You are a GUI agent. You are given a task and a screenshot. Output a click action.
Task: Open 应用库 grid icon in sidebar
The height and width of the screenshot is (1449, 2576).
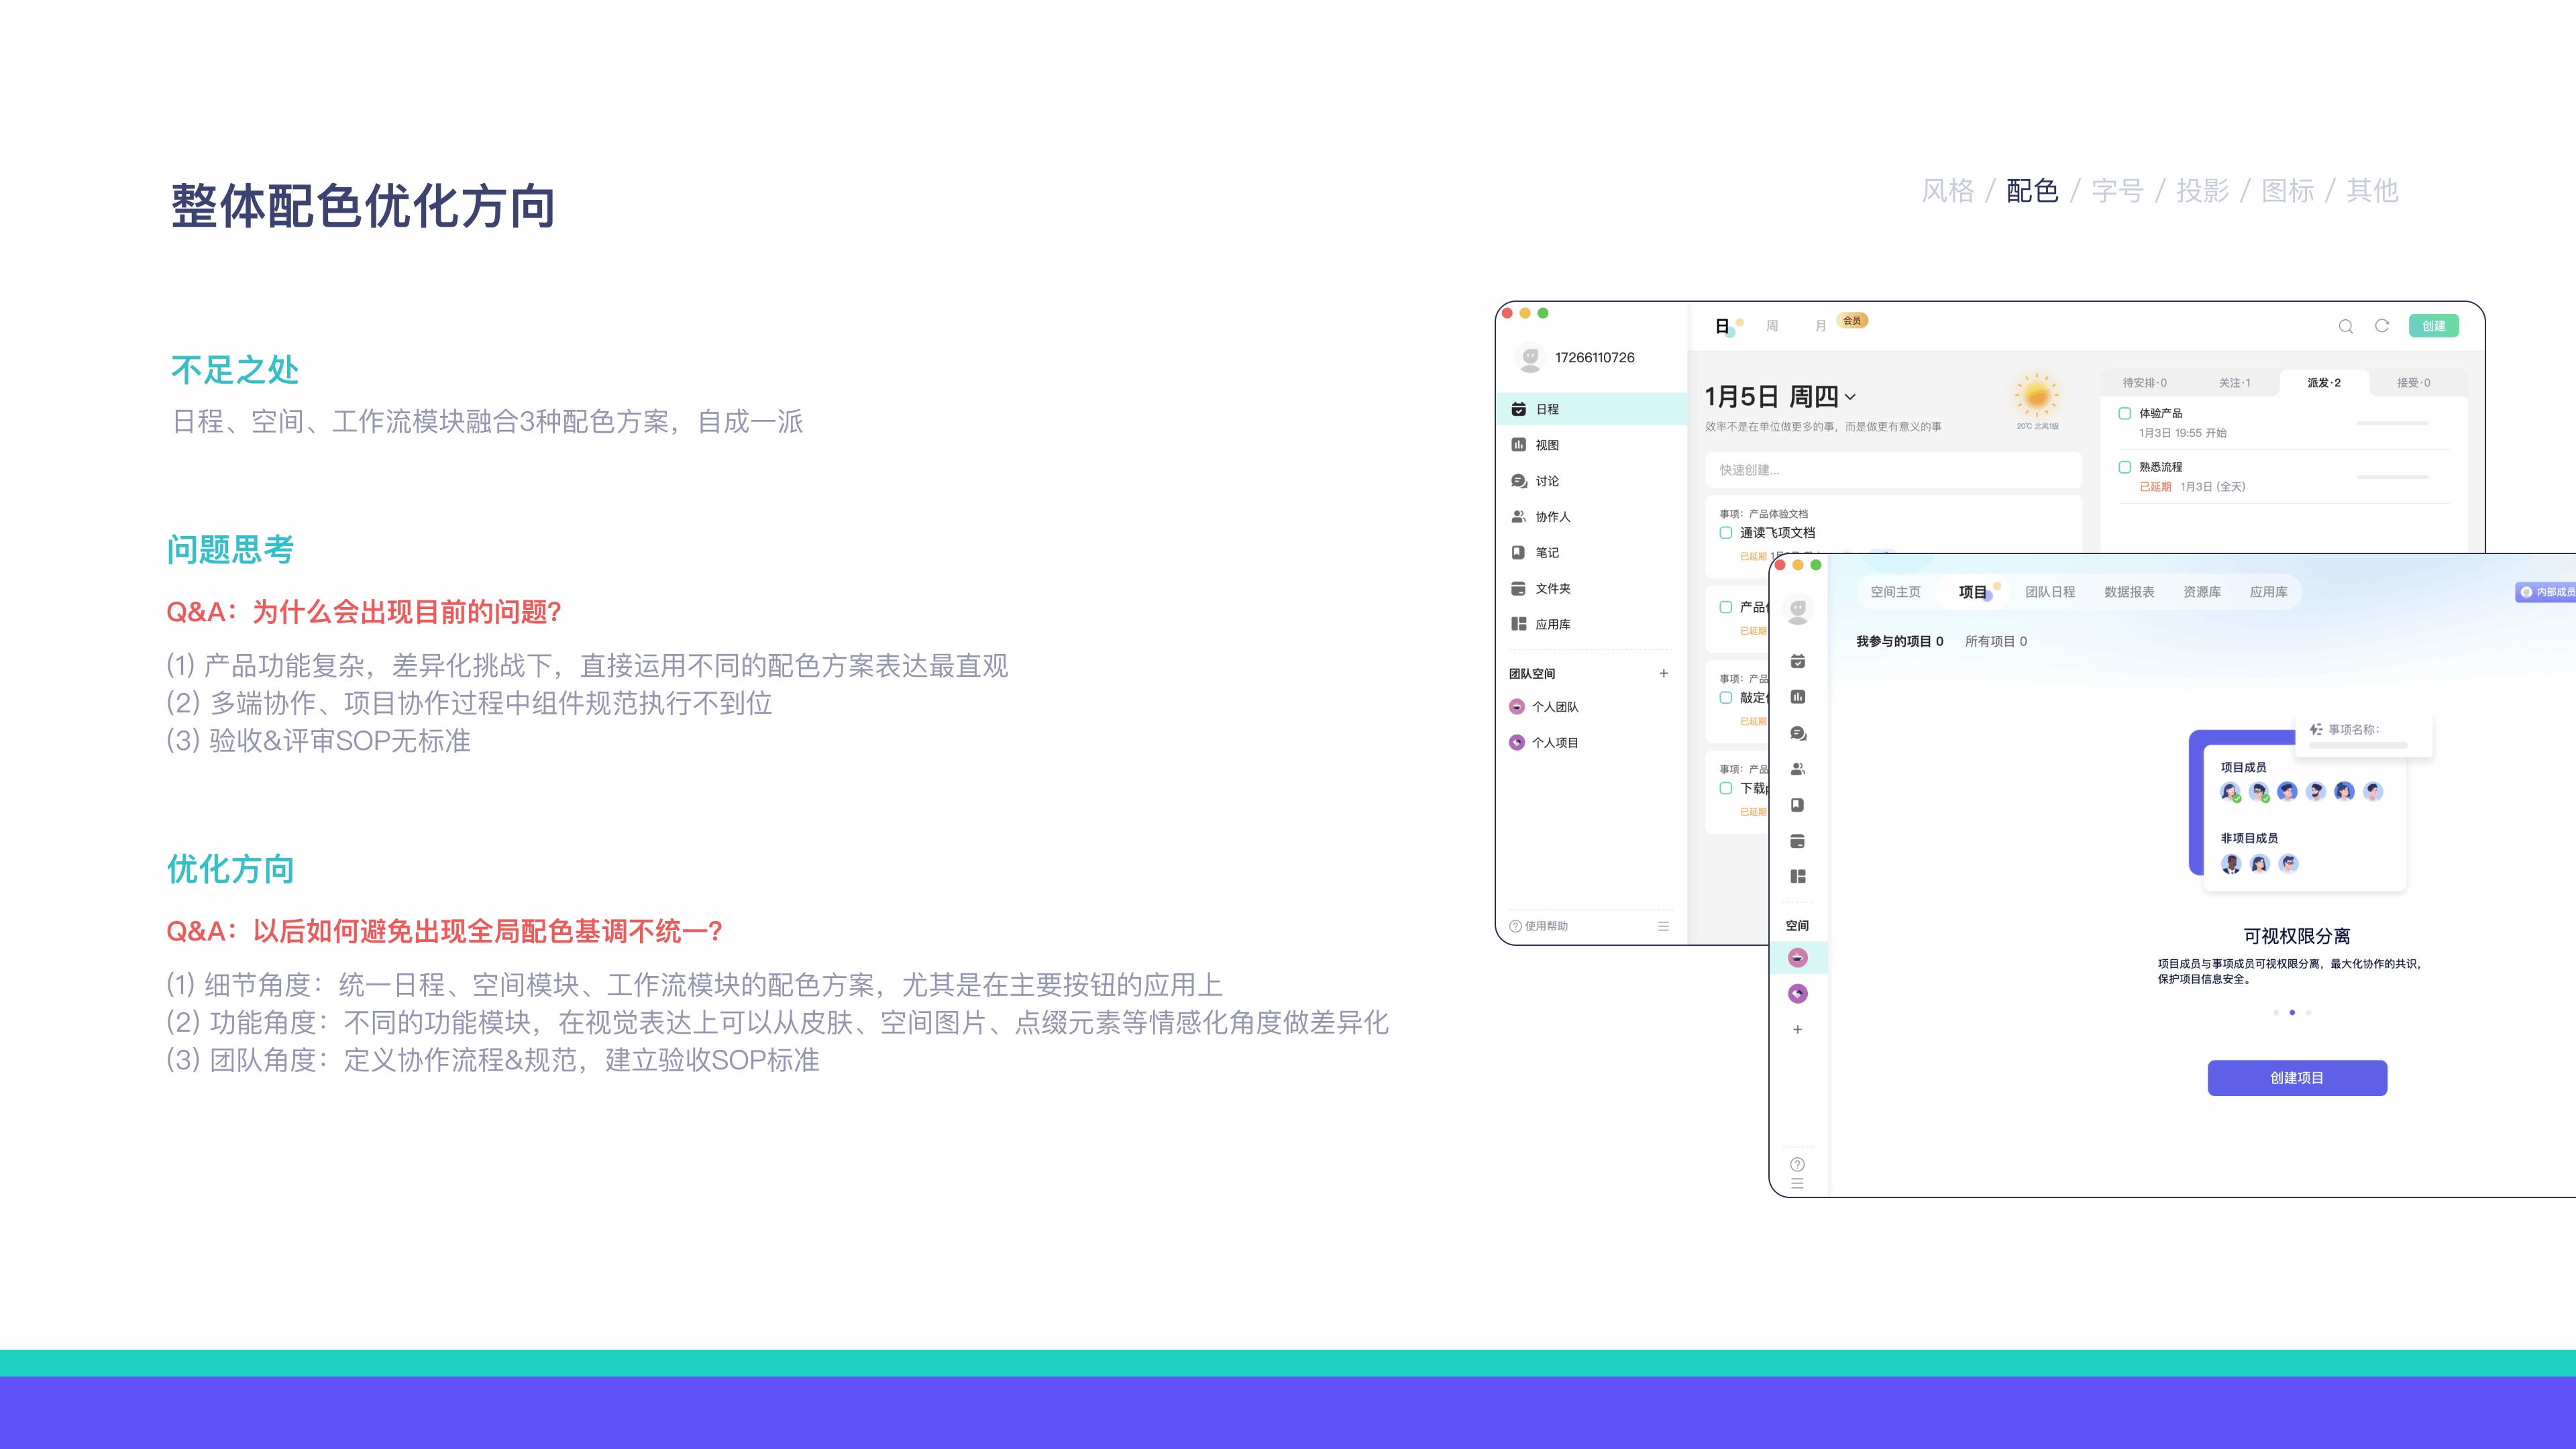1518,624
